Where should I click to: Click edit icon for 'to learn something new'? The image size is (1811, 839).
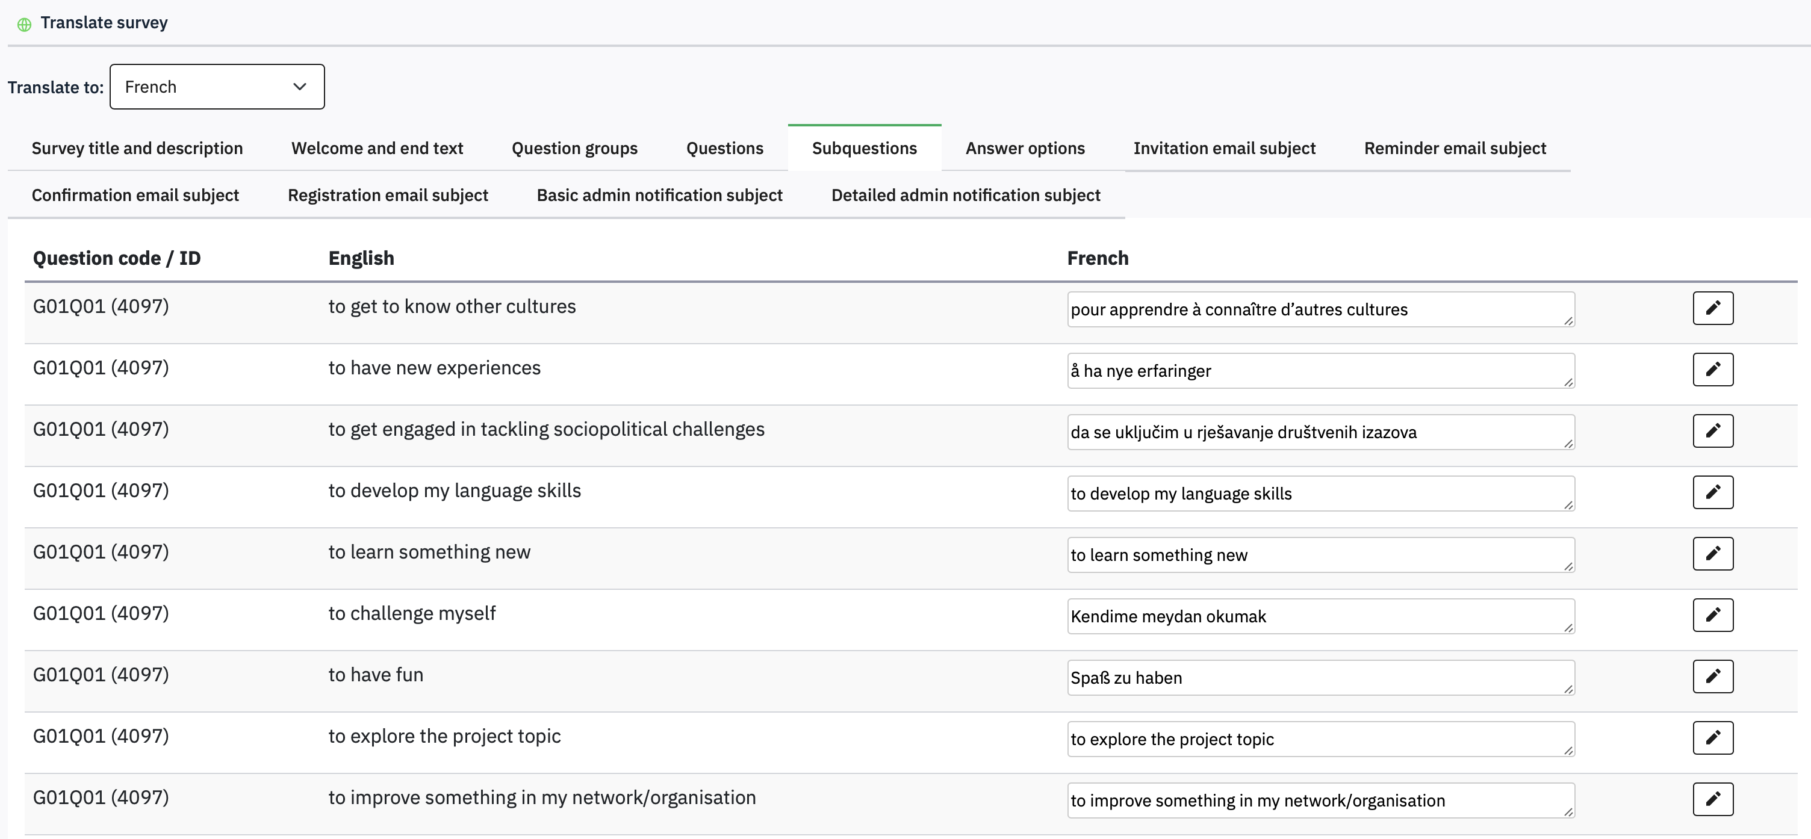(x=1713, y=553)
